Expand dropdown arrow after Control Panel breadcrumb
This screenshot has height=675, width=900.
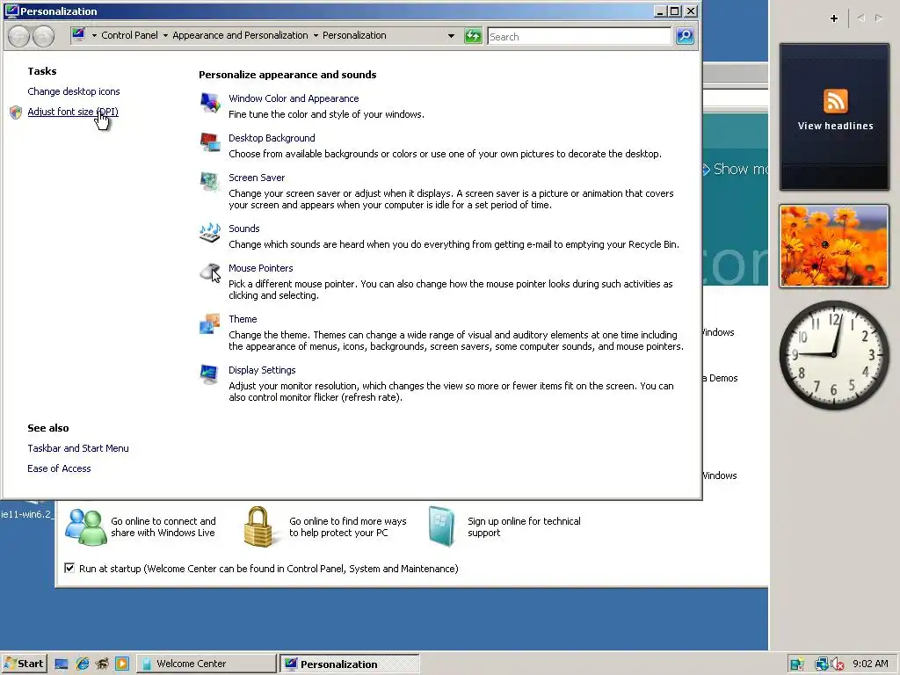coord(165,35)
